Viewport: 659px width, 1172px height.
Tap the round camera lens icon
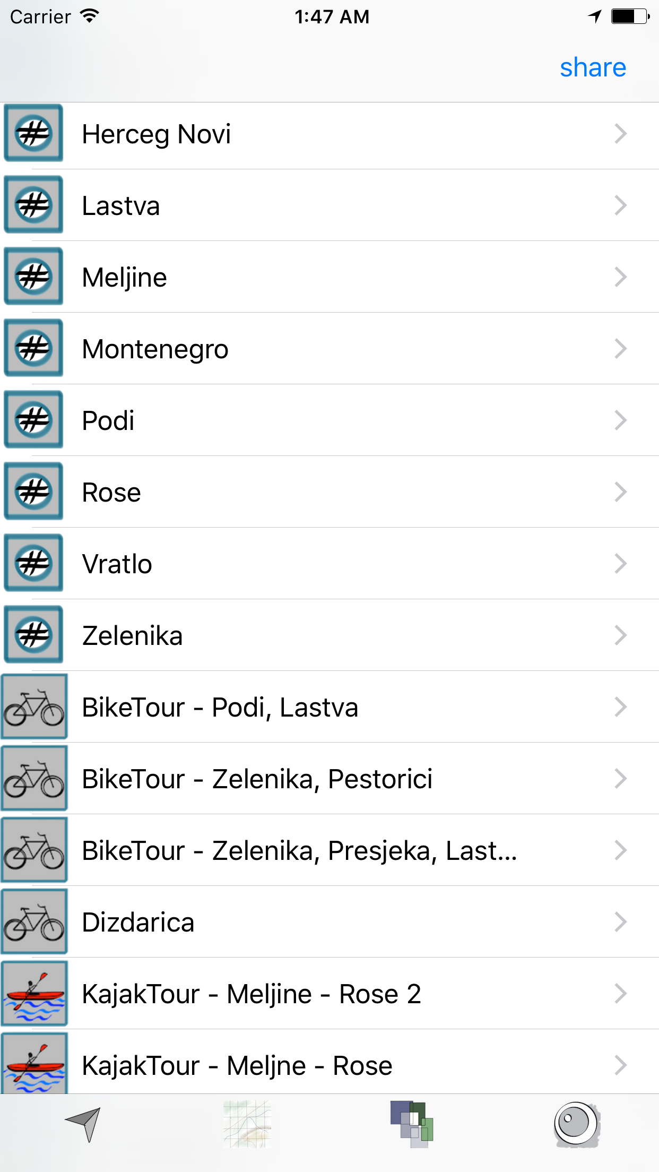tap(576, 1124)
